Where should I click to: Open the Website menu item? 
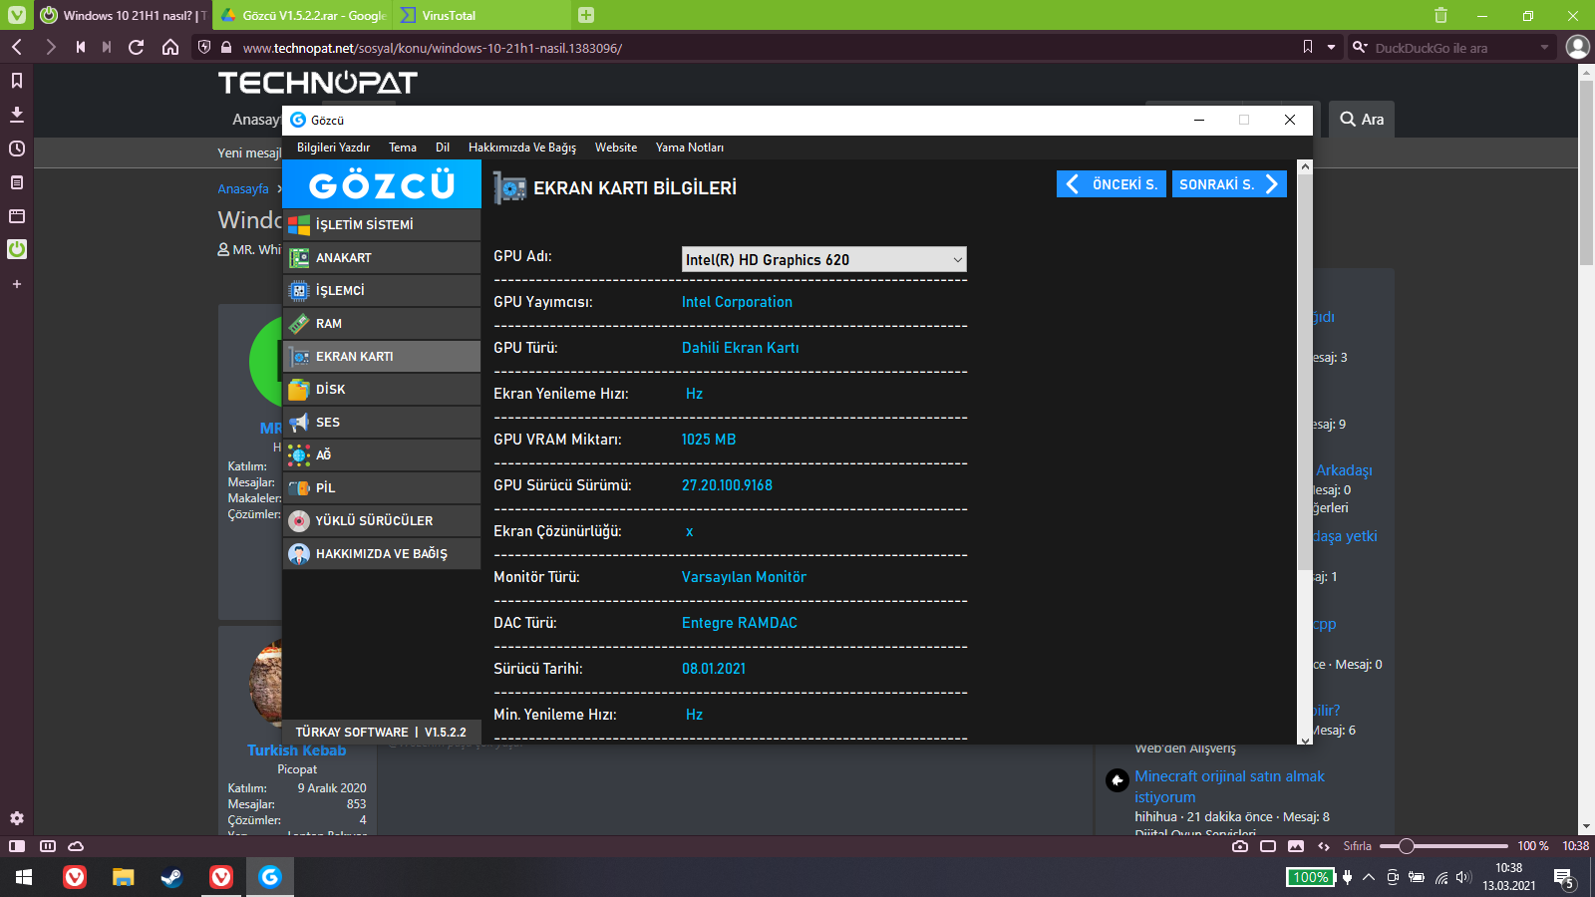616,148
